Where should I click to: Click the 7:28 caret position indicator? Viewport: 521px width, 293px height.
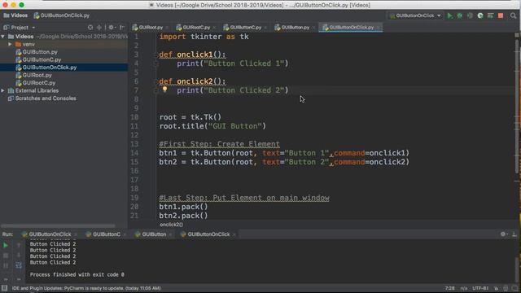pyautogui.click(x=449, y=288)
